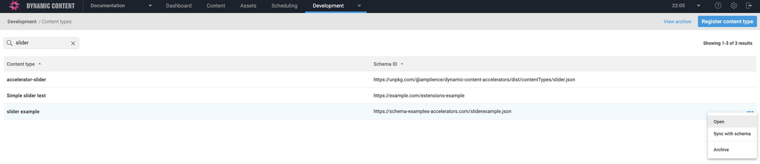Select Sync with schema menu item
This screenshot has height=164, width=760.
(732, 134)
